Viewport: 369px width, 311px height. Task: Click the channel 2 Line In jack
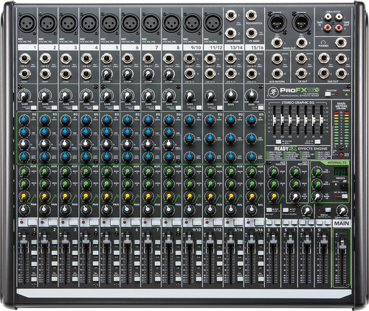tap(45, 58)
